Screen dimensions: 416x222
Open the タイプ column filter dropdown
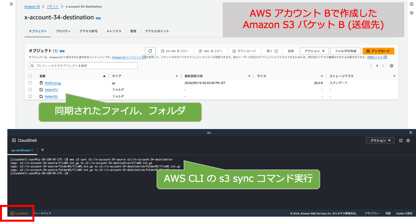[x=177, y=76]
